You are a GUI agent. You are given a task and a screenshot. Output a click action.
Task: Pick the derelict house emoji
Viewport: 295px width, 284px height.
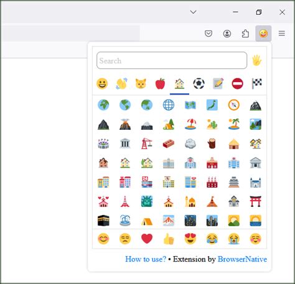[103, 163]
